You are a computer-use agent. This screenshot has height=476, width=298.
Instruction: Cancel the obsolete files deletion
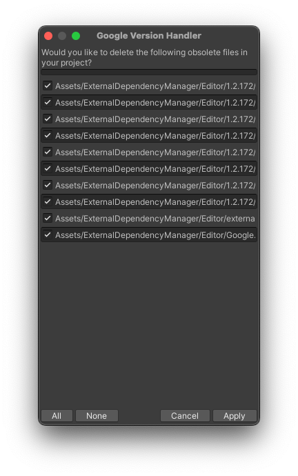[185, 415]
